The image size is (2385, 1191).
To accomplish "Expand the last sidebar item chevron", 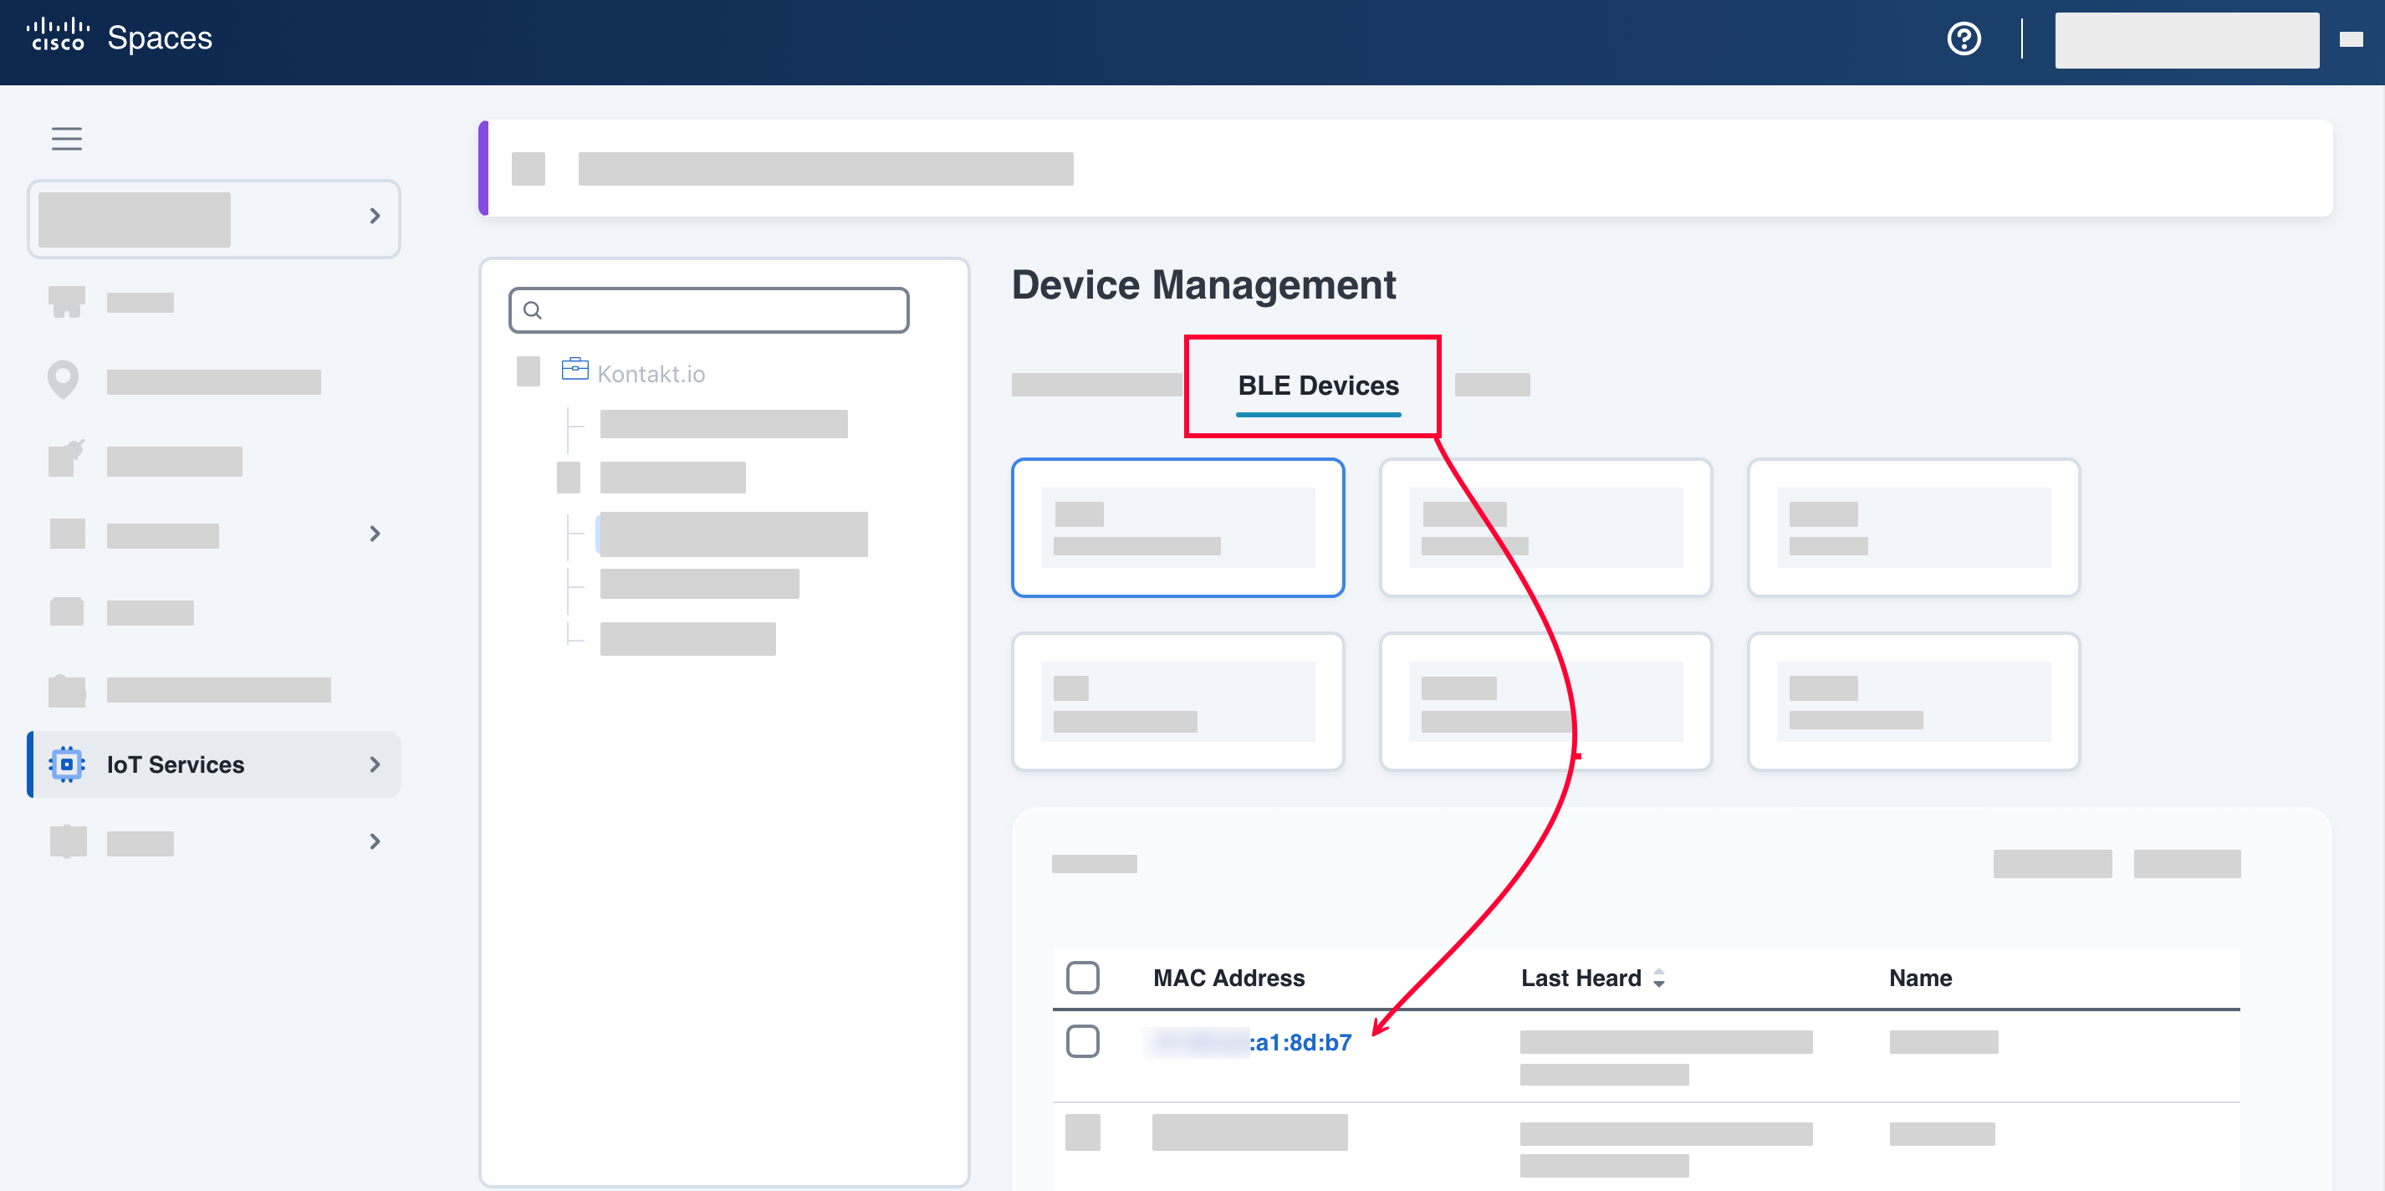I will pyautogui.click(x=375, y=841).
